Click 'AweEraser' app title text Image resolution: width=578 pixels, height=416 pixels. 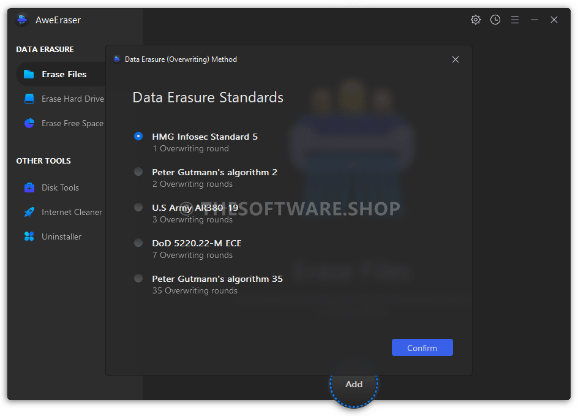[58, 20]
